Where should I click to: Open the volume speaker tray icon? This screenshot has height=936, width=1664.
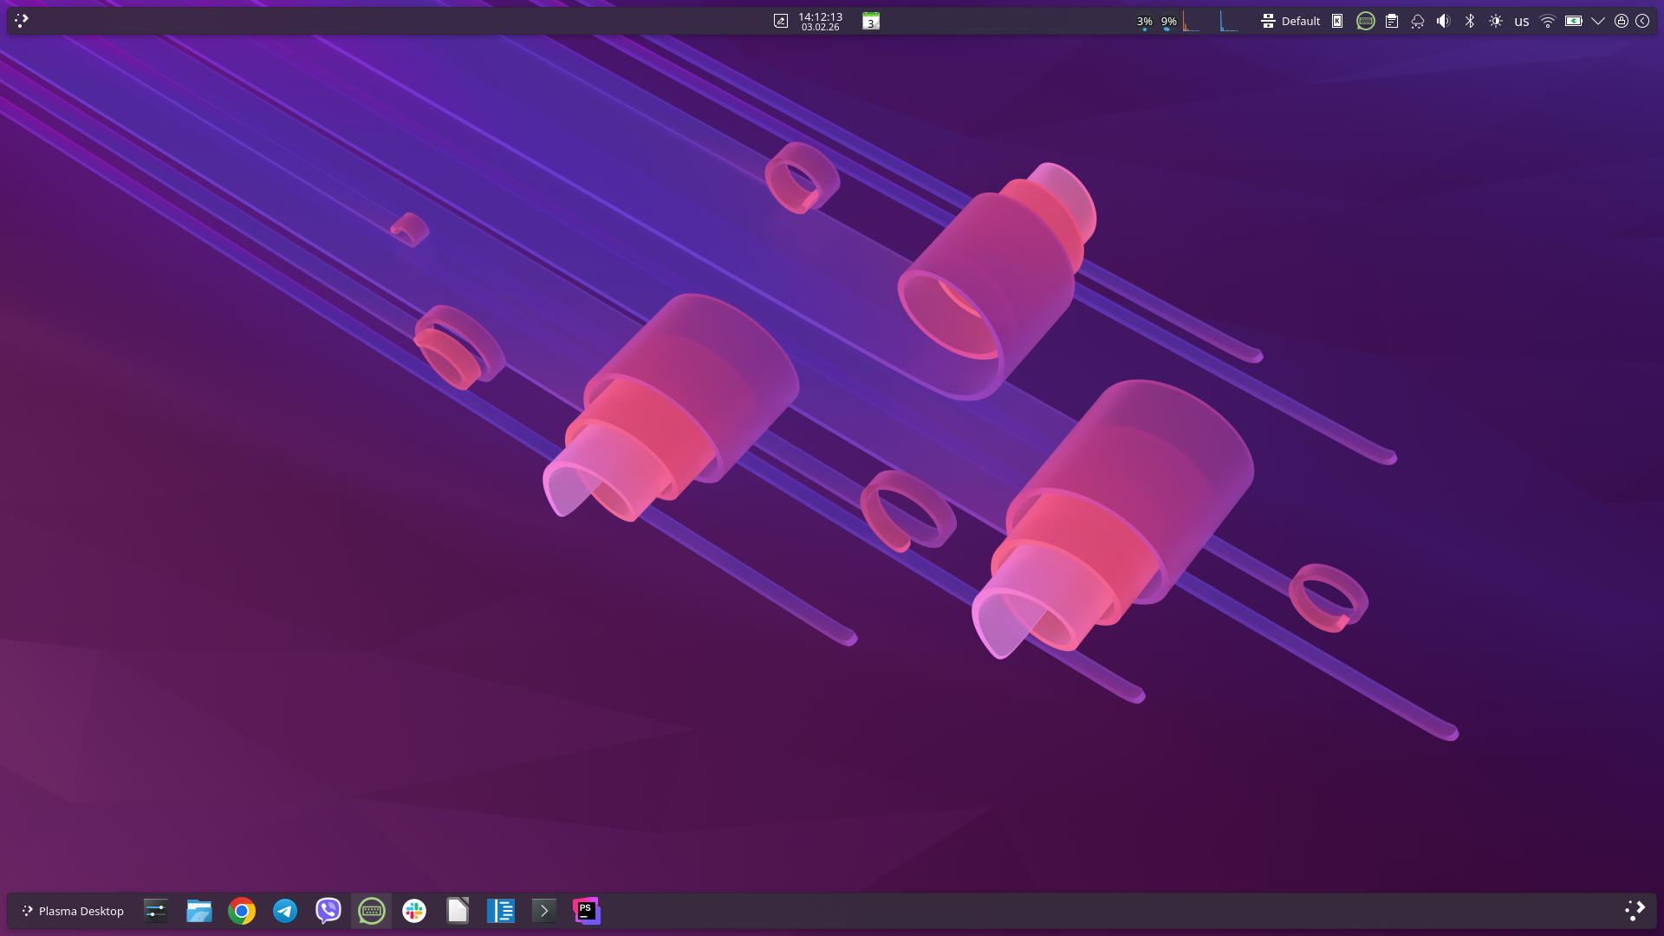pos(1443,21)
